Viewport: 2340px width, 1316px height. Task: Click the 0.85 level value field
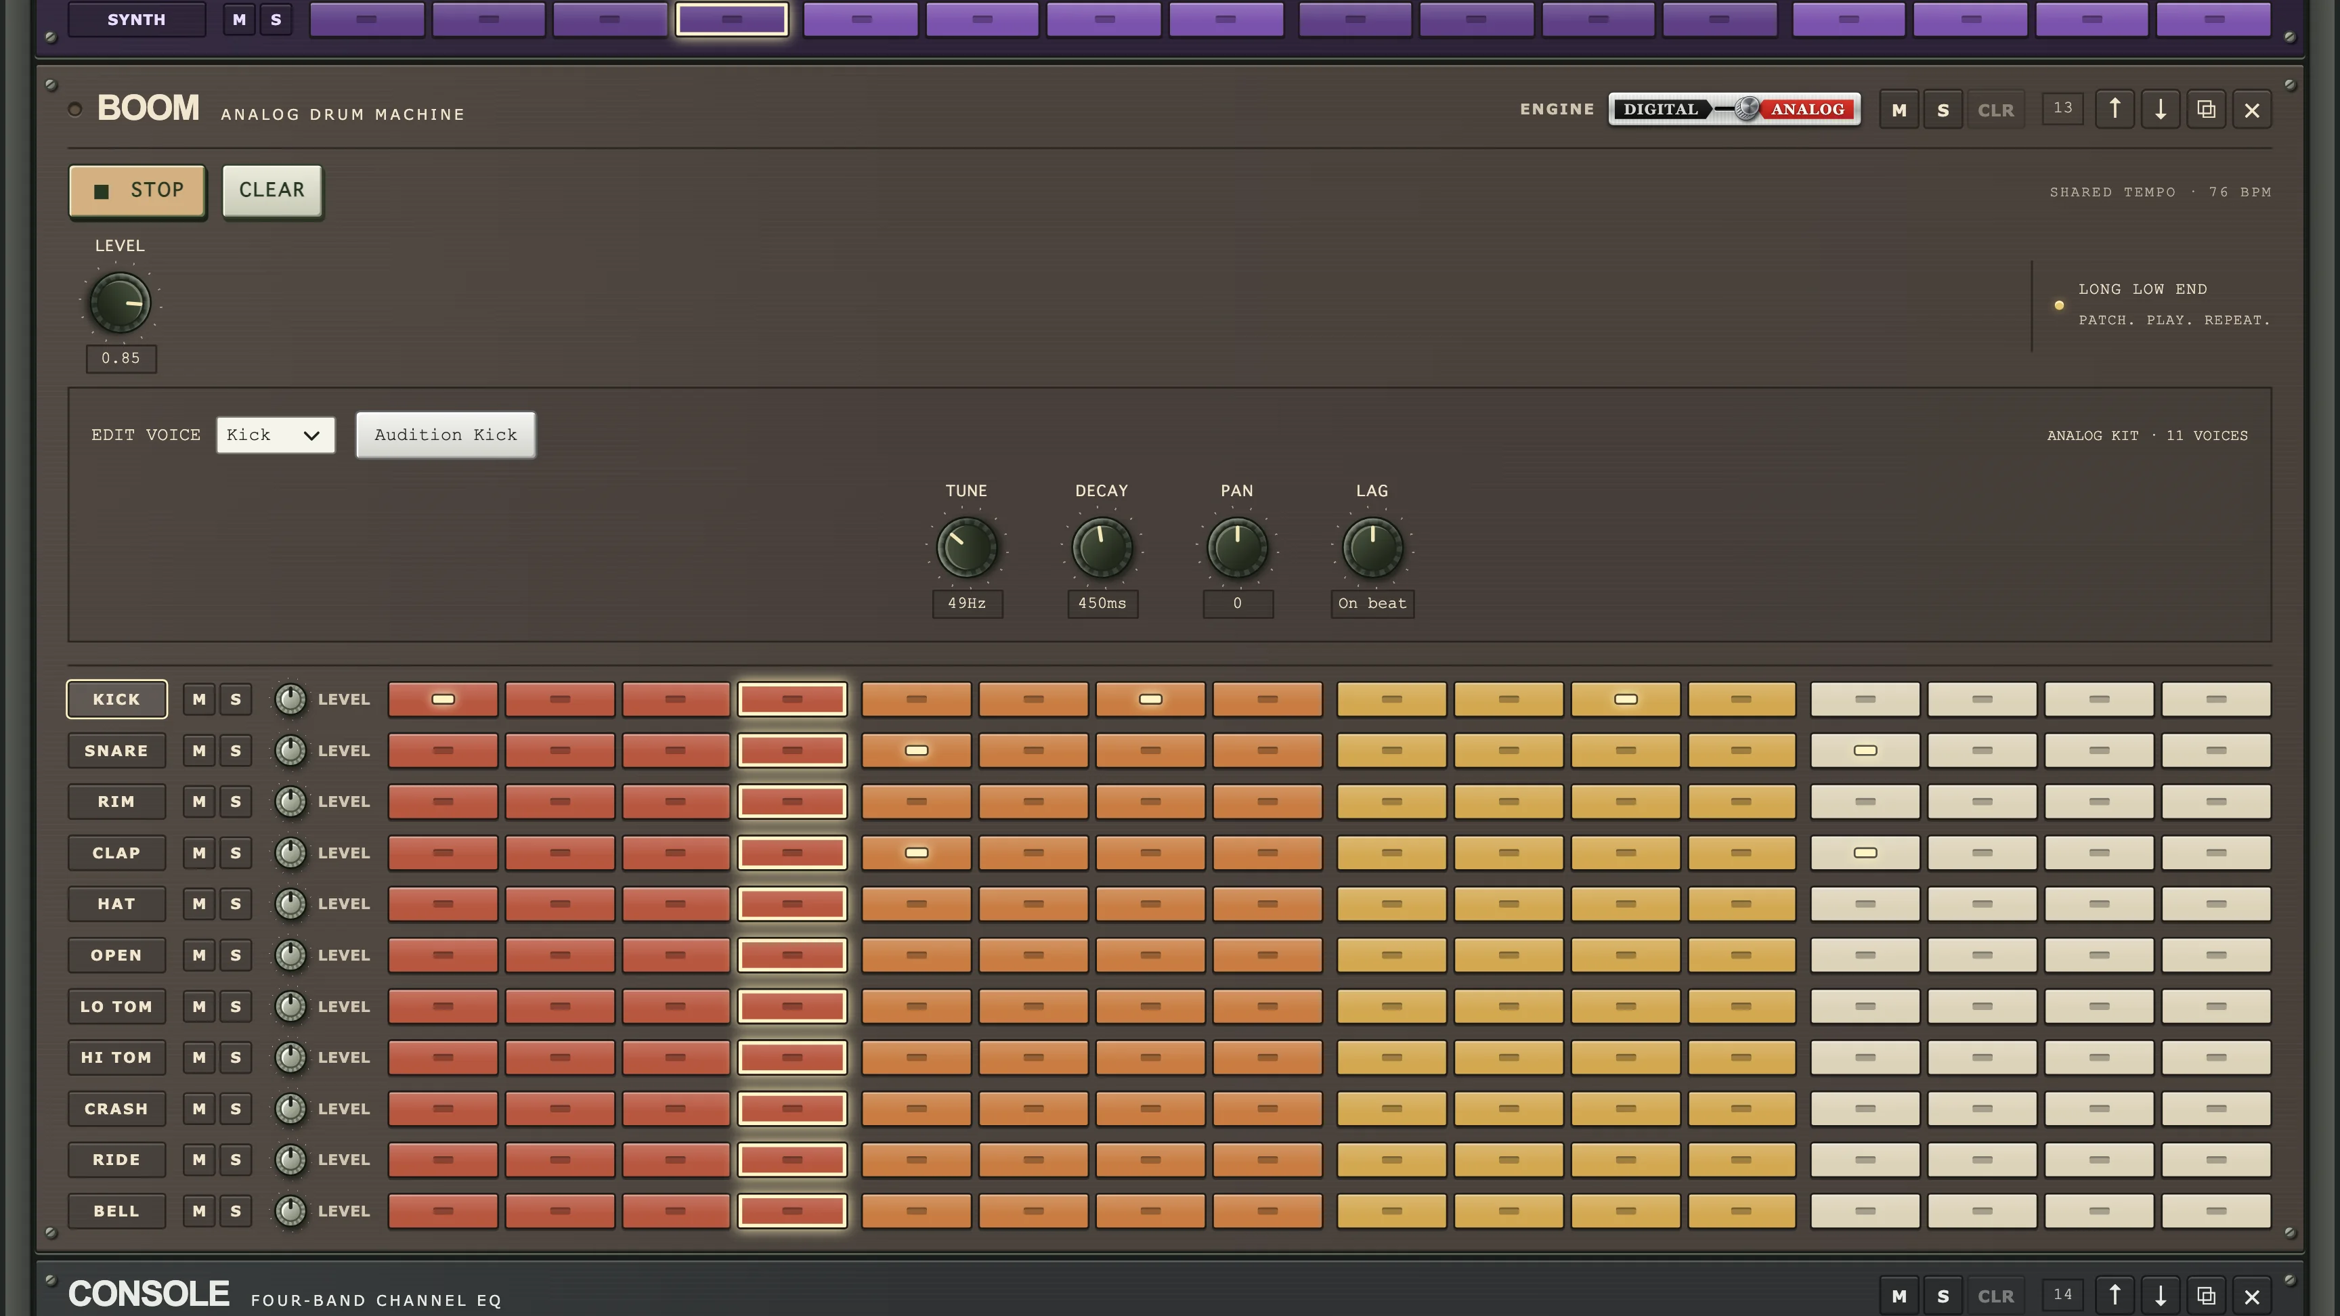pos(121,359)
